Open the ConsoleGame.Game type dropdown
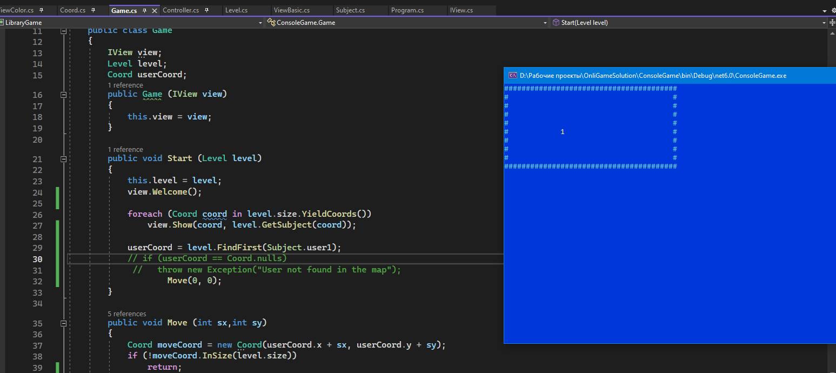The width and height of the screenshot is (836, 373). pyautogui.click(x=545, y=23)
